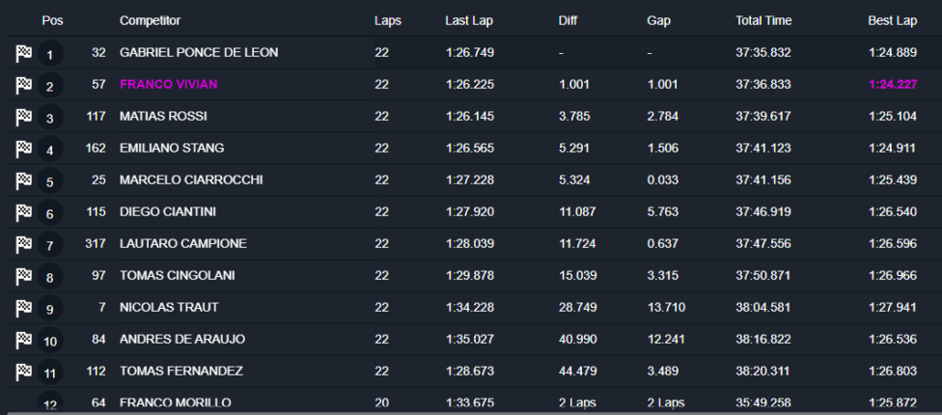Click the checkered flag beside Tomas Fernandez
The image size is (942, 415).
coord(24,372)
